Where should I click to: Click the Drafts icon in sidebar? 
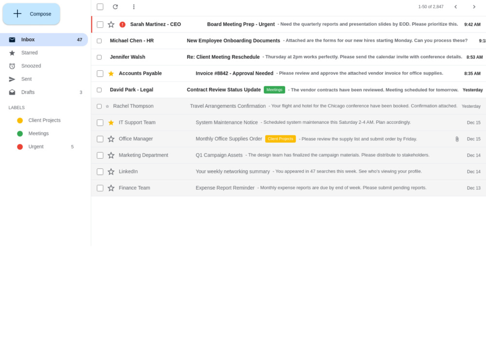12,92
